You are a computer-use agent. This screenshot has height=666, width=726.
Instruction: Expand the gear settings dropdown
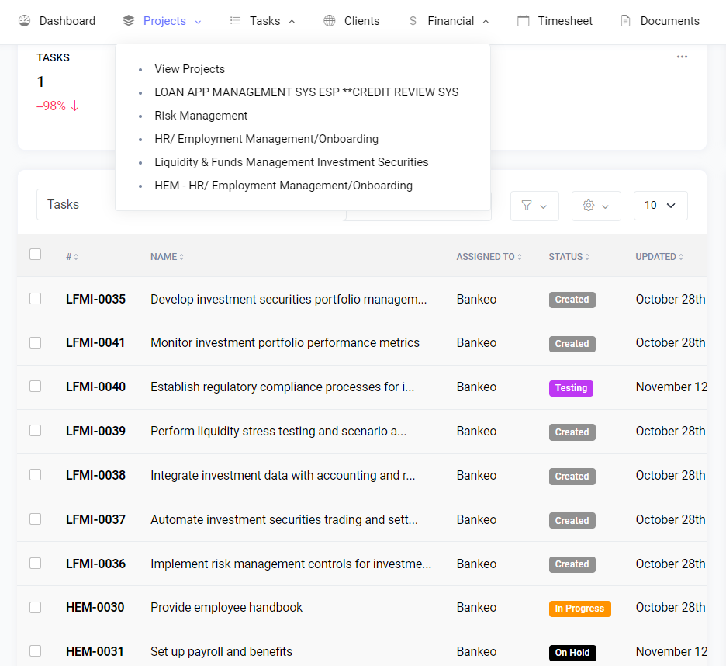click(596, 205)
